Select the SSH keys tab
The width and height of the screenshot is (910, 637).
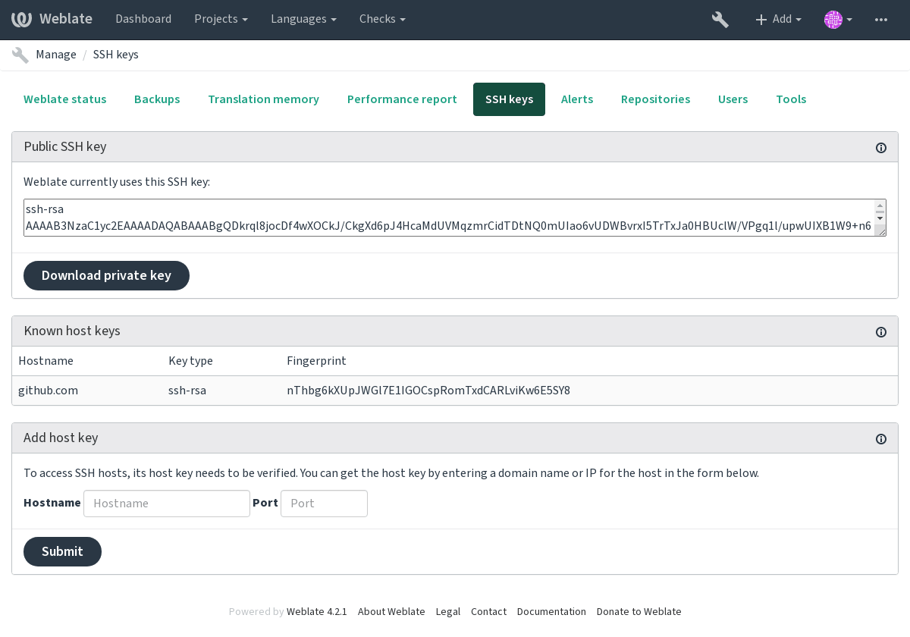509,99
